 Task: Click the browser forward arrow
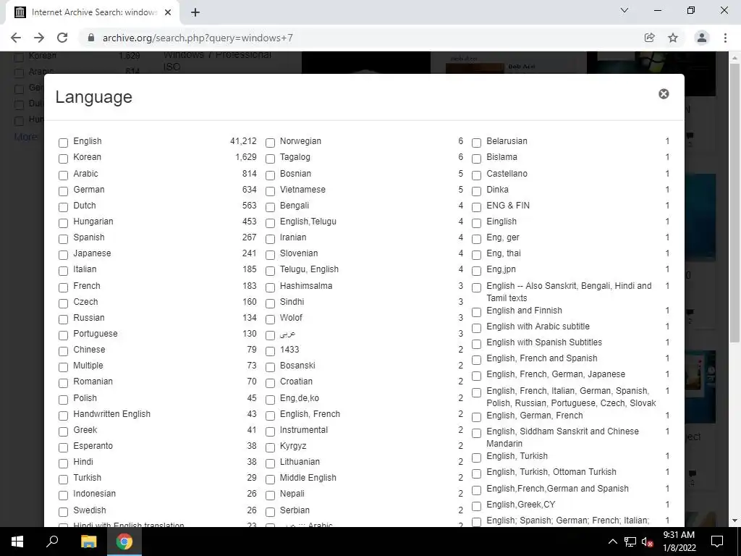[x=39, y=38]
